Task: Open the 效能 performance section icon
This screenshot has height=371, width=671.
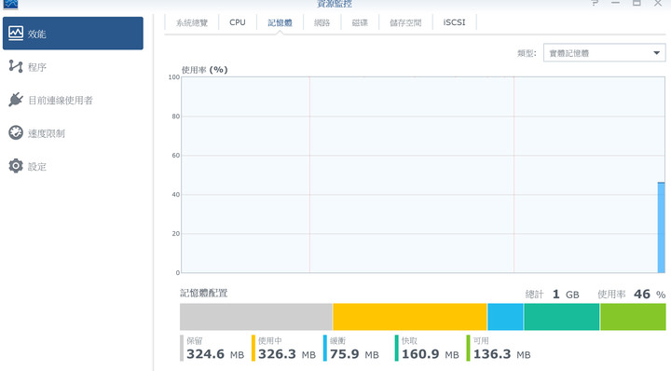Action: pyautogui.click(x=16, y=34)
